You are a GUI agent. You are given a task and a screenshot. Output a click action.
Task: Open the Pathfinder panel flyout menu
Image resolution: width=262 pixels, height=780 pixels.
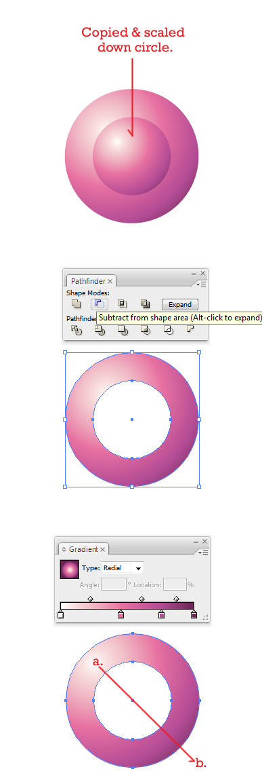pyautogui.click(x=200, y=284)
